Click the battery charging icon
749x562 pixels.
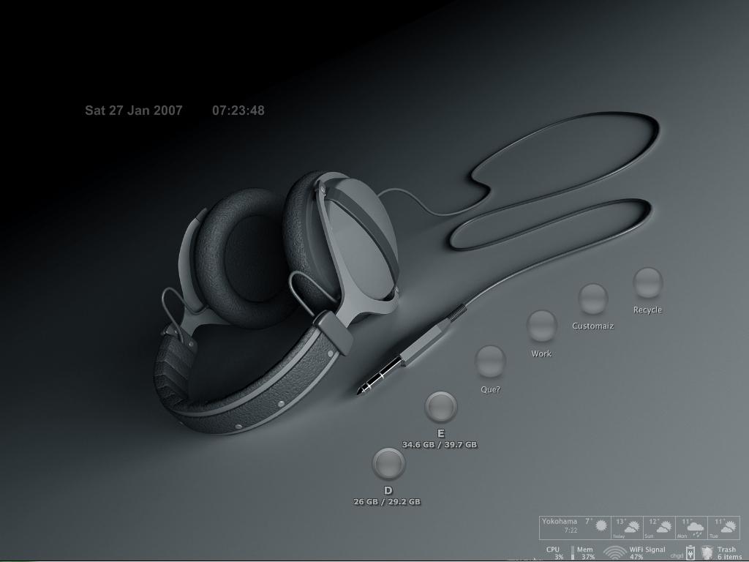690,552
